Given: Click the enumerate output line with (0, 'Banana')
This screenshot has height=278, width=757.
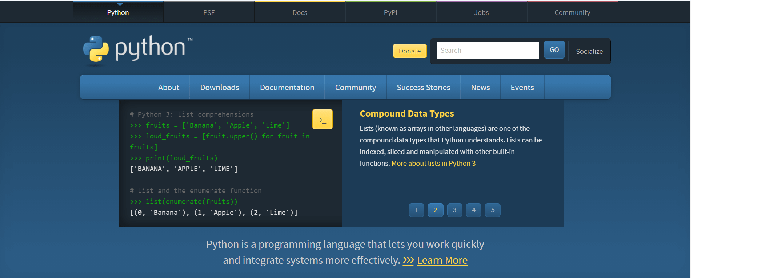Looking at the screenshot, I should pos(214,213).
